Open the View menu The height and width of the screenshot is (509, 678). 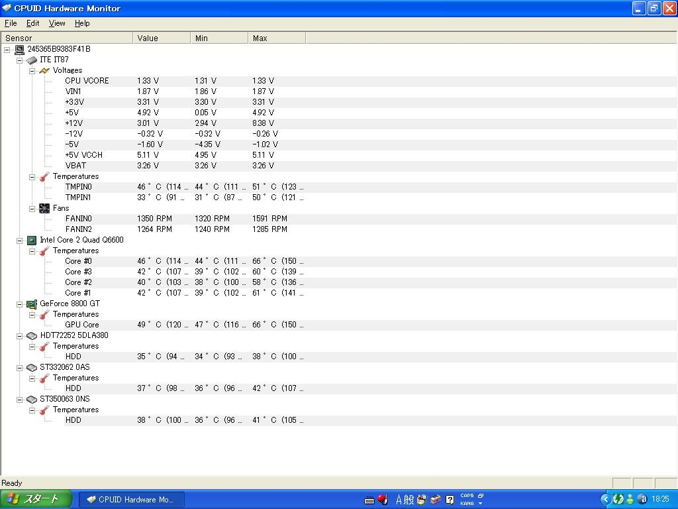pos(57,23)
